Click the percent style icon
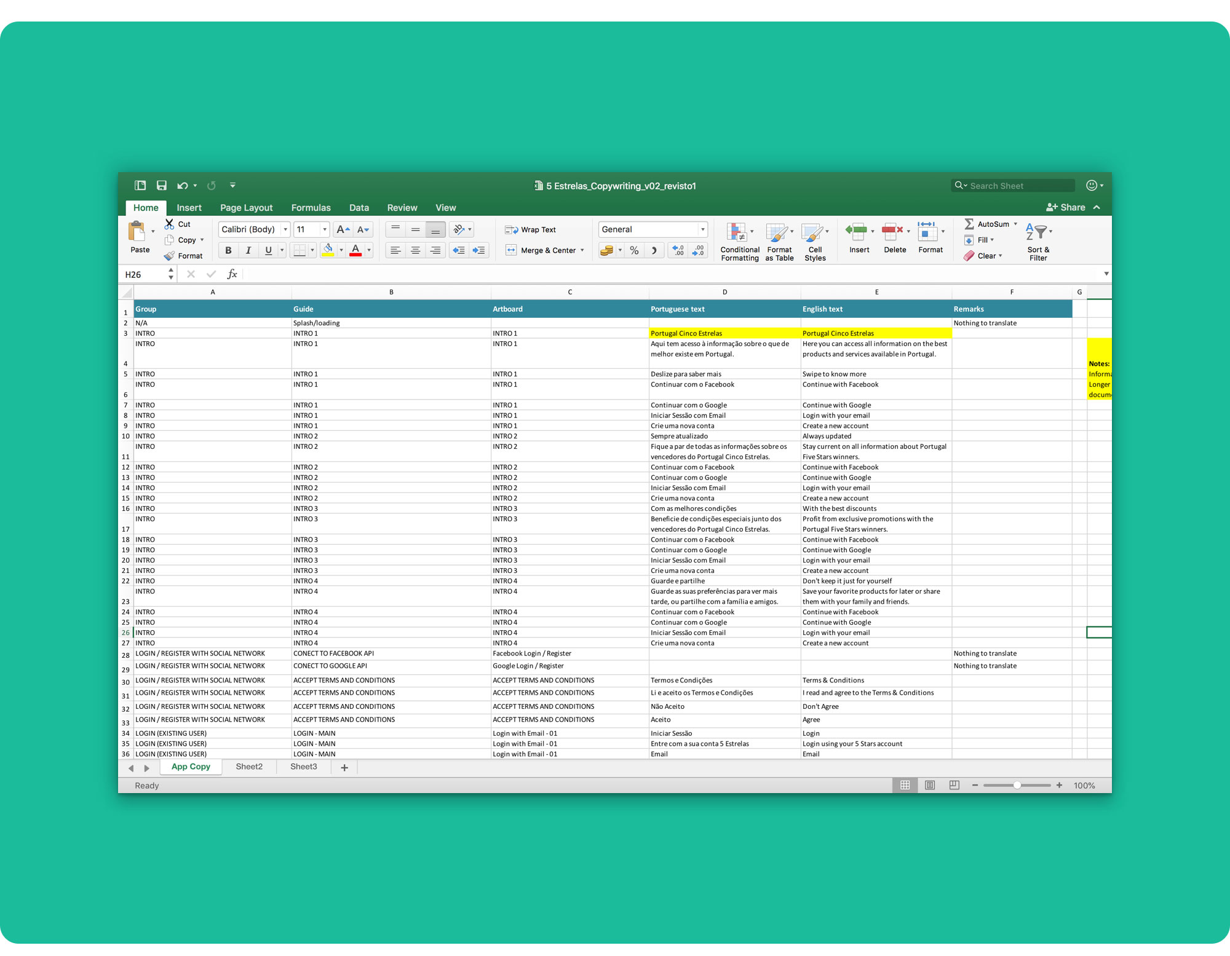The image size is (1230, 956). [634, 250]
